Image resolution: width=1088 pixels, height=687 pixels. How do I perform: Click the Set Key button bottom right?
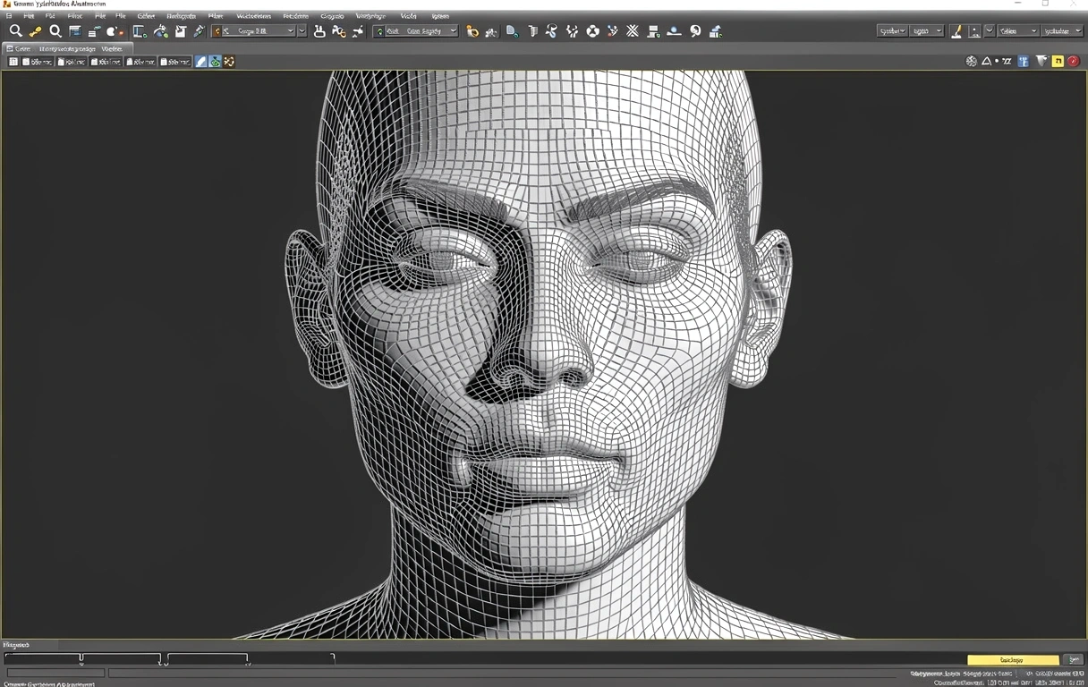(1013, 659)
